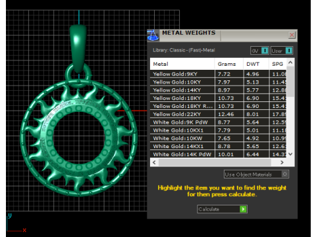Click the Library: Classic - (Fast)-Metal label
Image resolution: width=316 pixels, height=237 pixels.
coord(184,50)
